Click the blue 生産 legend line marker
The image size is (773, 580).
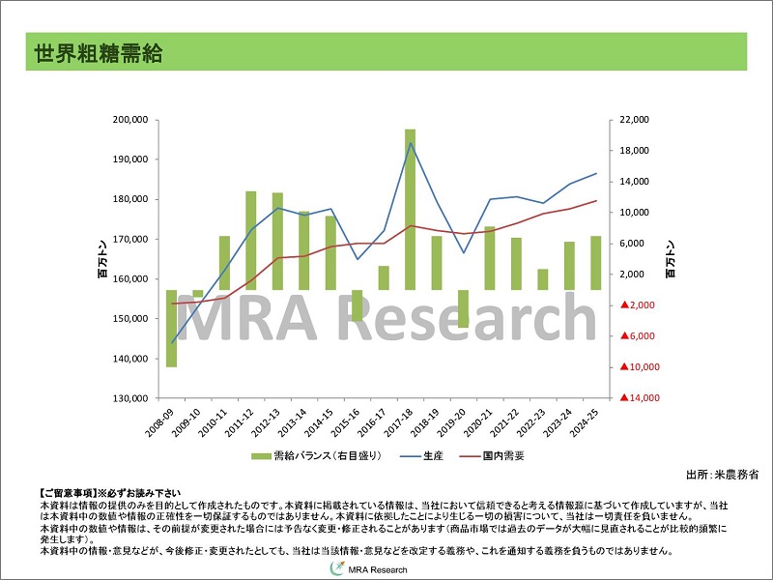409,456
